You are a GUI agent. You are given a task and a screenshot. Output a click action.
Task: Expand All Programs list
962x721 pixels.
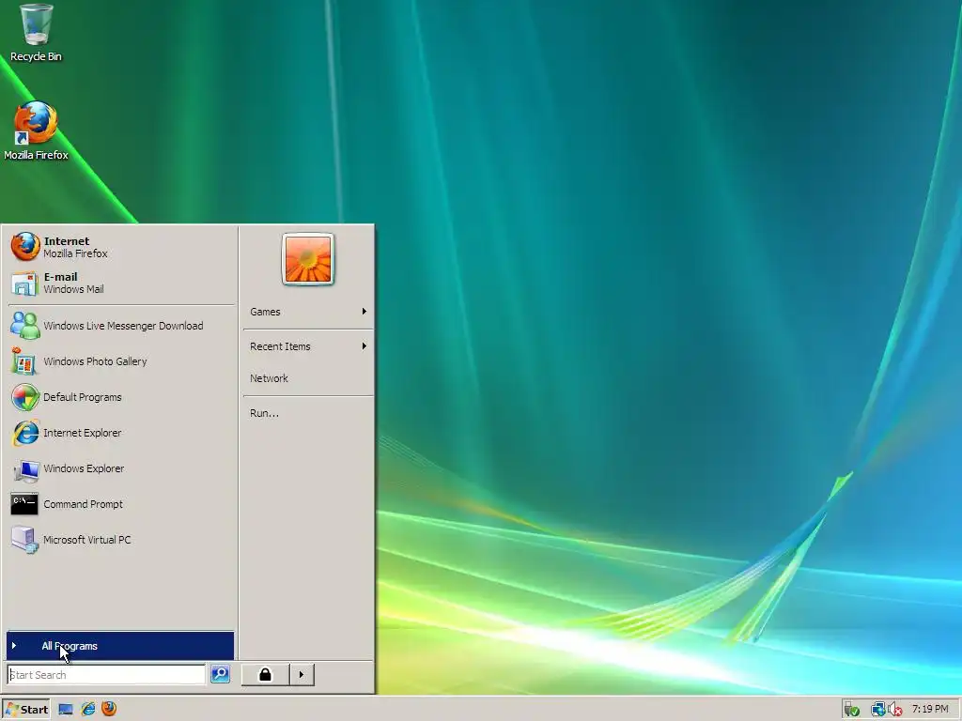(x=120, y=646)
